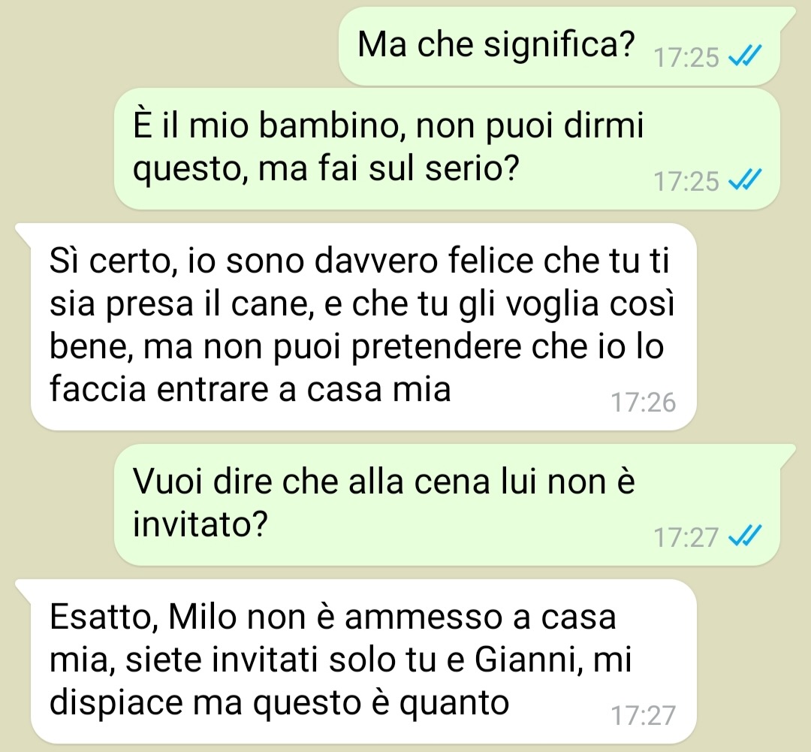Tap the text "questo, ma fai sul serio?"

click(x=325, y=169)
